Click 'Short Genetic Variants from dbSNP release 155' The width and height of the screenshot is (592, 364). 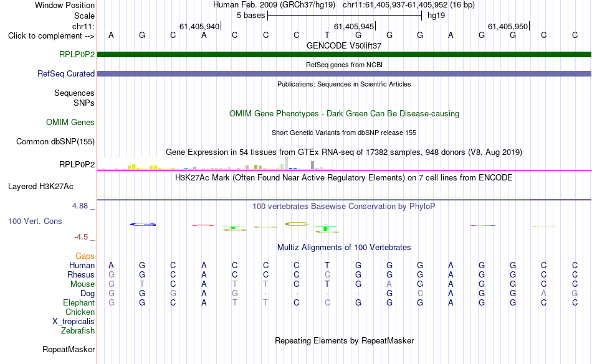pyautogui.click(x=344, y=133)
